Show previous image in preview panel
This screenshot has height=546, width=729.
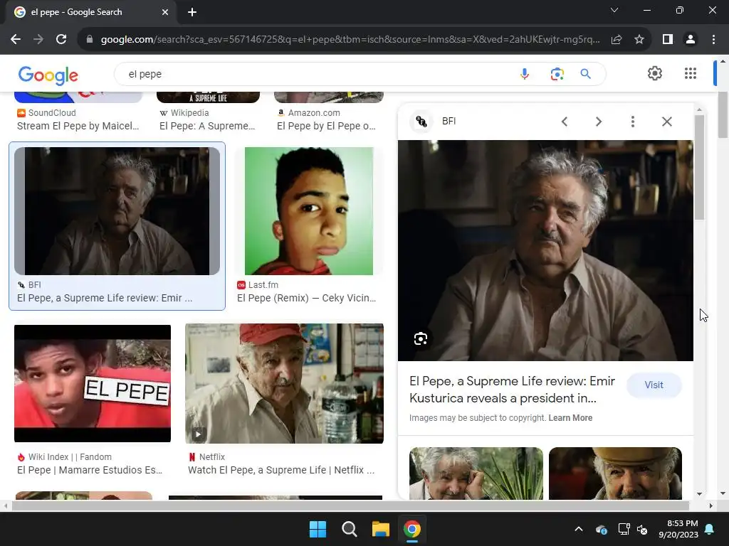click(565, 122)
